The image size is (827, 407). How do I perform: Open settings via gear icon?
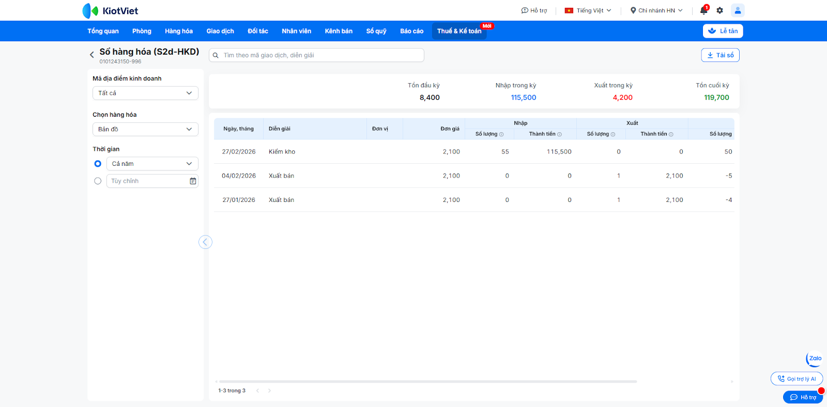[x=719, y=10]
